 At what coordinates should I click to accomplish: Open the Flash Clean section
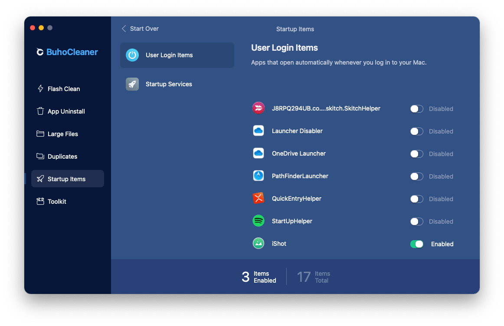(x=68, y=88)
